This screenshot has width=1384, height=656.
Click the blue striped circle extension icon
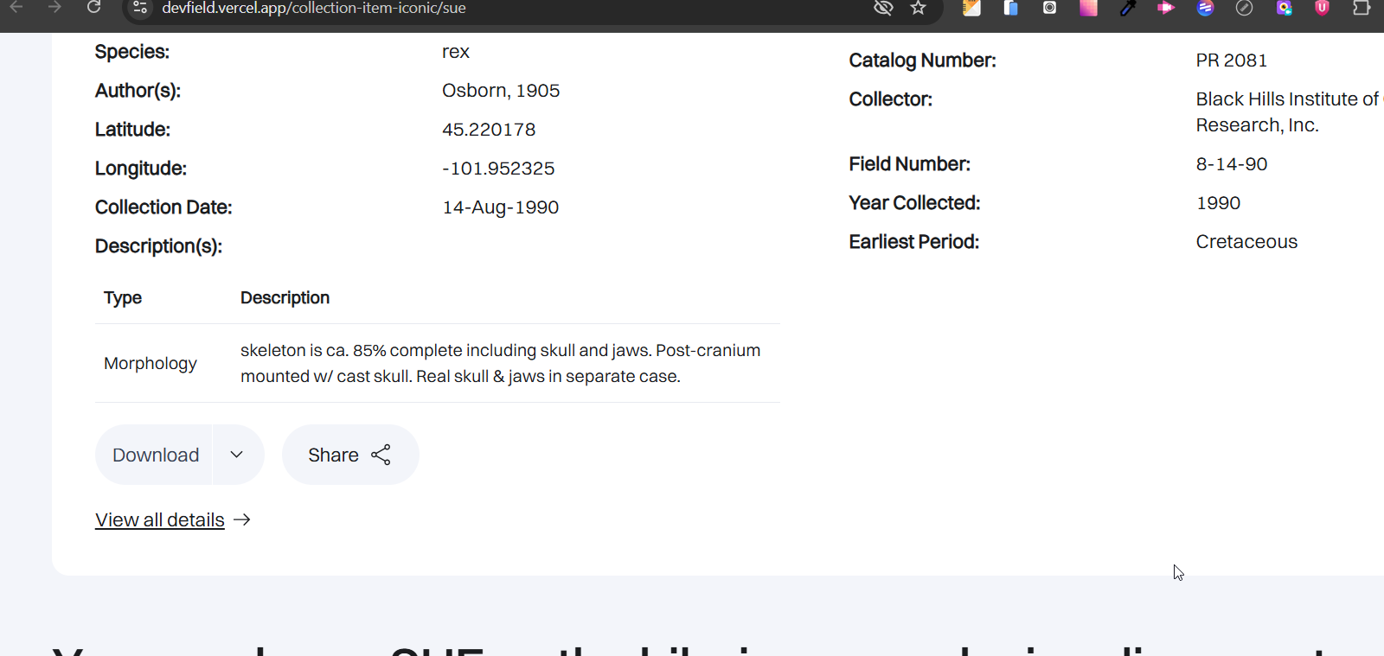[1205, 8]
